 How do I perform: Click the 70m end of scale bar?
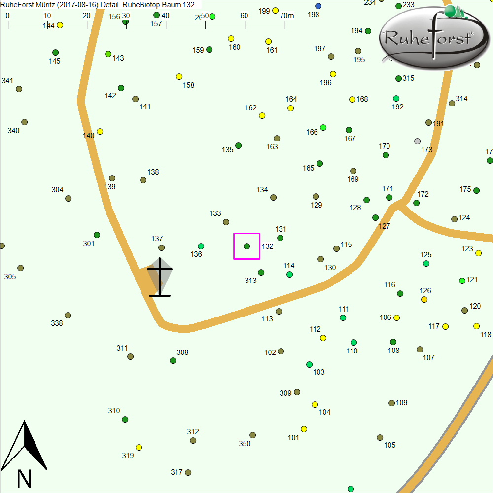(284, 24)
